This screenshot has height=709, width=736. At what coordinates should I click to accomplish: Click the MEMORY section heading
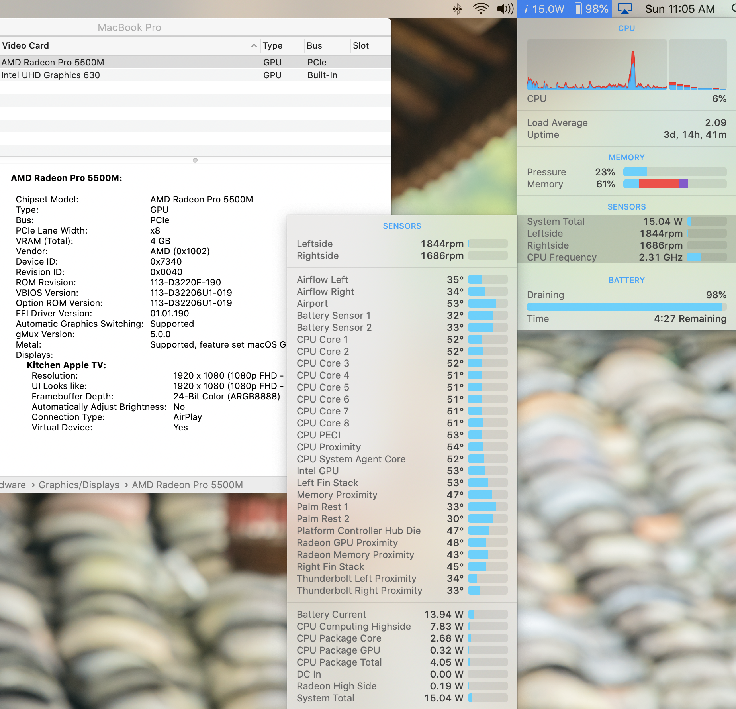coord(626,157)
